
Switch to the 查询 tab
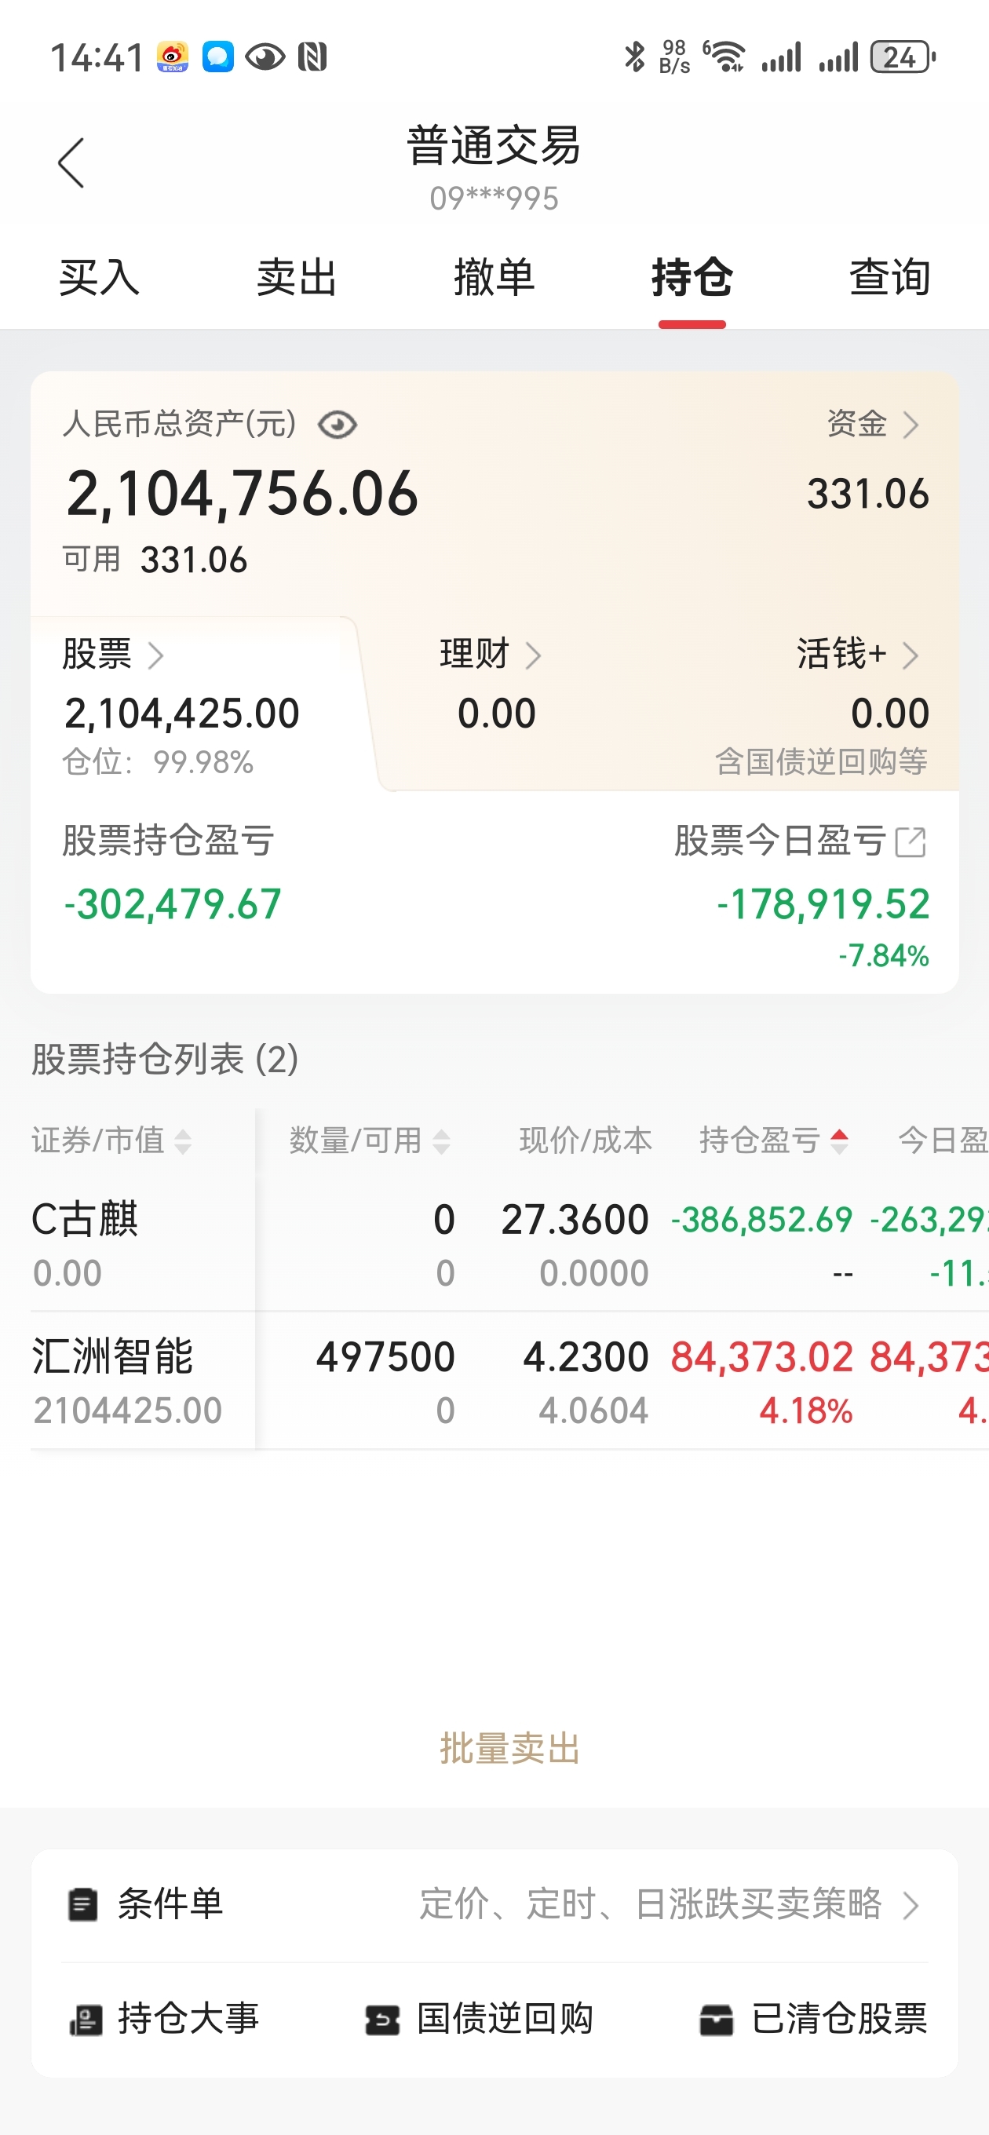tap(889, 278)
